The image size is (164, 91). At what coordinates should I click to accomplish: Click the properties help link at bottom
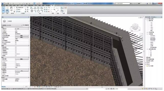pyautogui.click(x=4, y=87)
